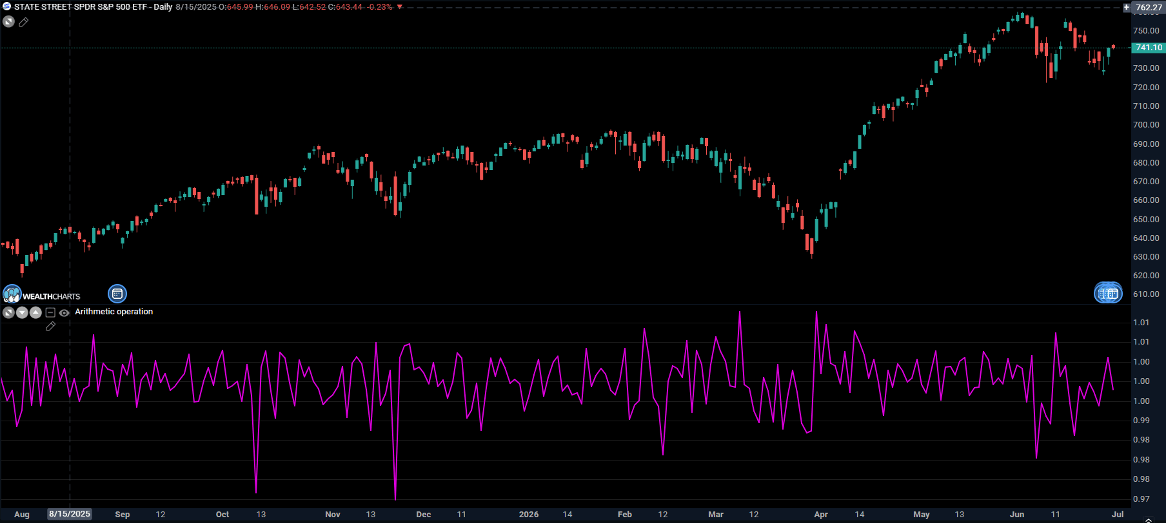Toggle Arithmetic operation visibility eye

tap(64, 313)
